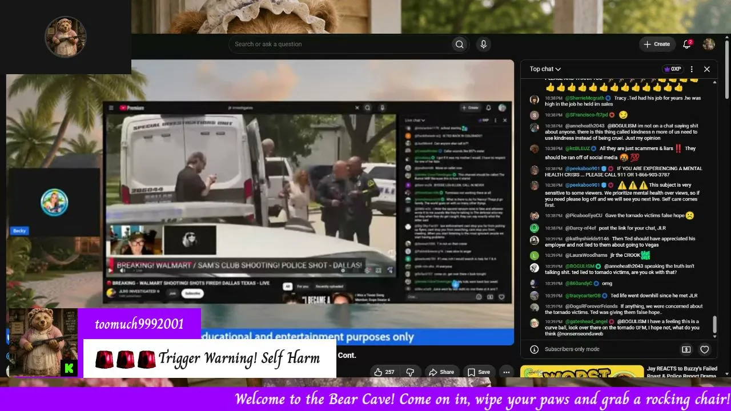Open the Super Chat dollar icon

686,349
